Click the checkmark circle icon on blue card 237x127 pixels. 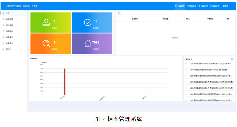tap(88, 23)
